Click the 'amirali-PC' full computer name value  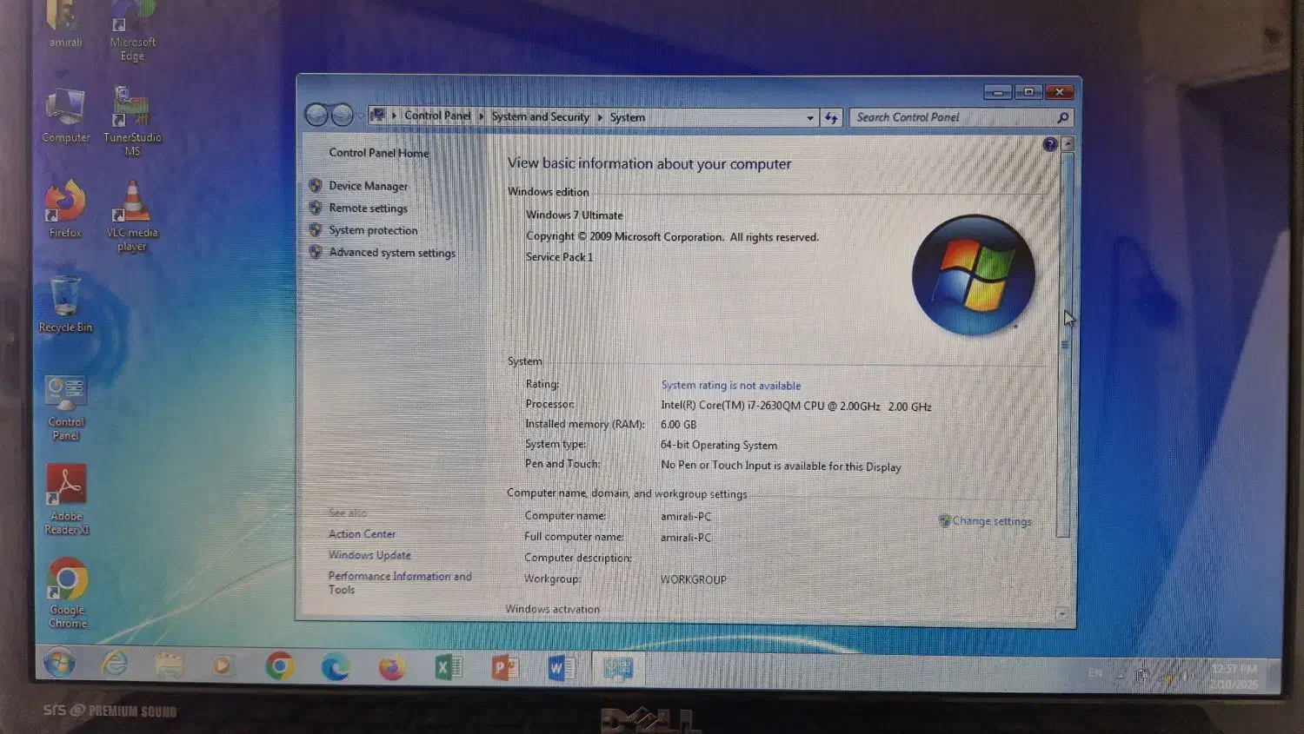click(x=685, y=538)
